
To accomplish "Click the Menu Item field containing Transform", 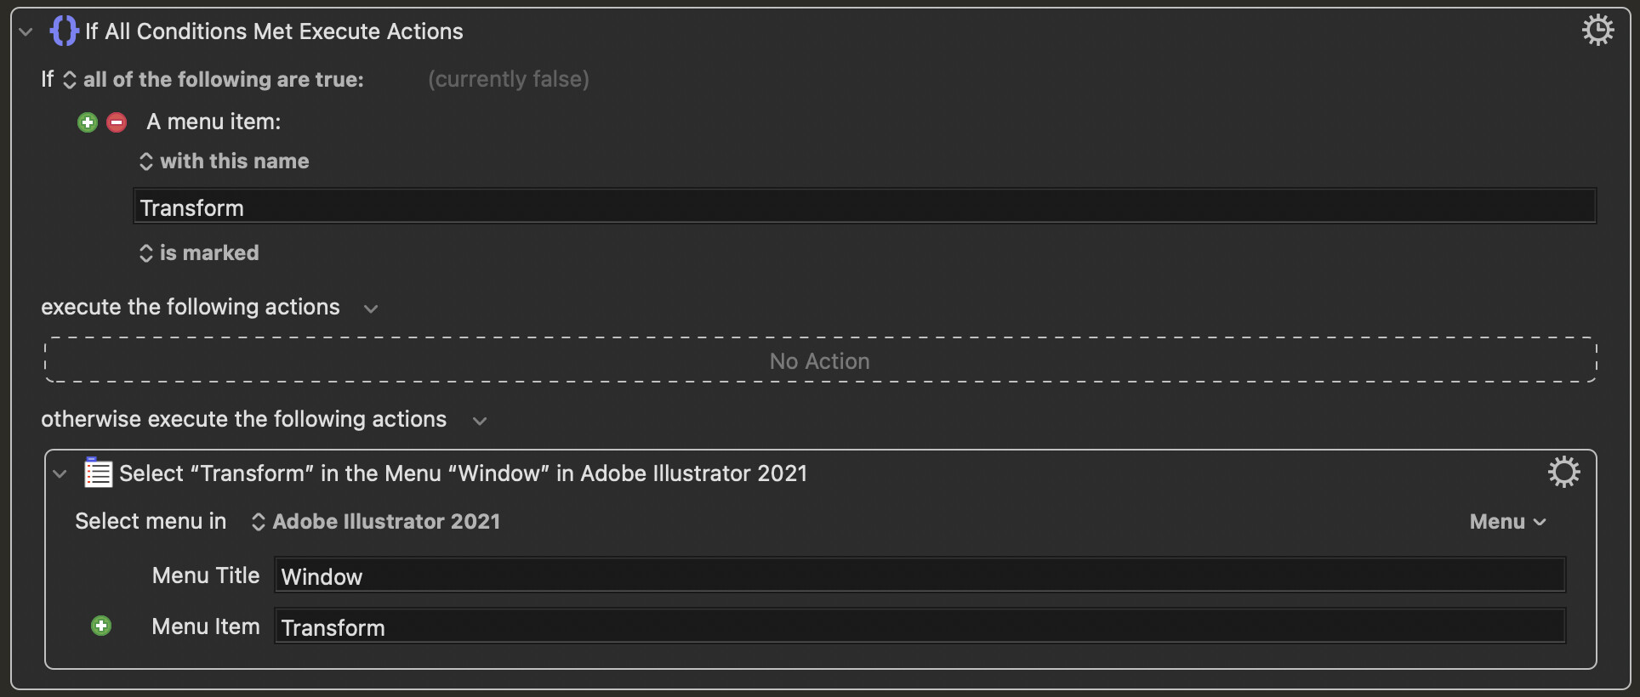I will click(x=920, y=626).
